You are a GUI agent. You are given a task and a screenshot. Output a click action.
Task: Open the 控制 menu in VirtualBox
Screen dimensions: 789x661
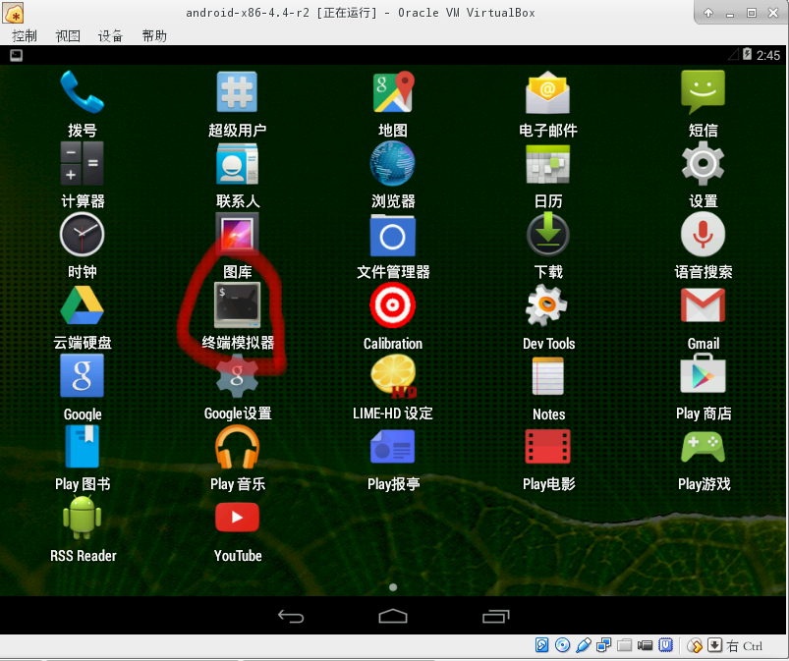coord(25,35)
